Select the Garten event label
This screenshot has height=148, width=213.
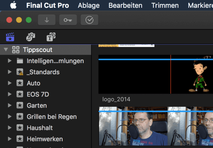point(37,106)
